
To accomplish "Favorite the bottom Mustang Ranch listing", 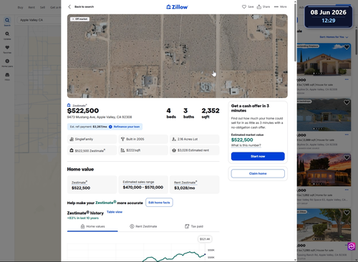I will click(x=347, y=213).
